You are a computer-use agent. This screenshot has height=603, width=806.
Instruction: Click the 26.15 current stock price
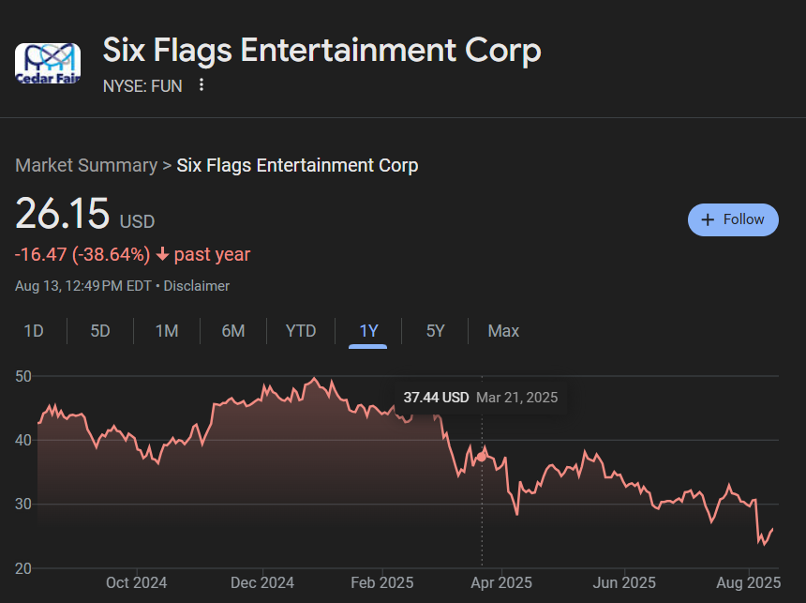63,214
